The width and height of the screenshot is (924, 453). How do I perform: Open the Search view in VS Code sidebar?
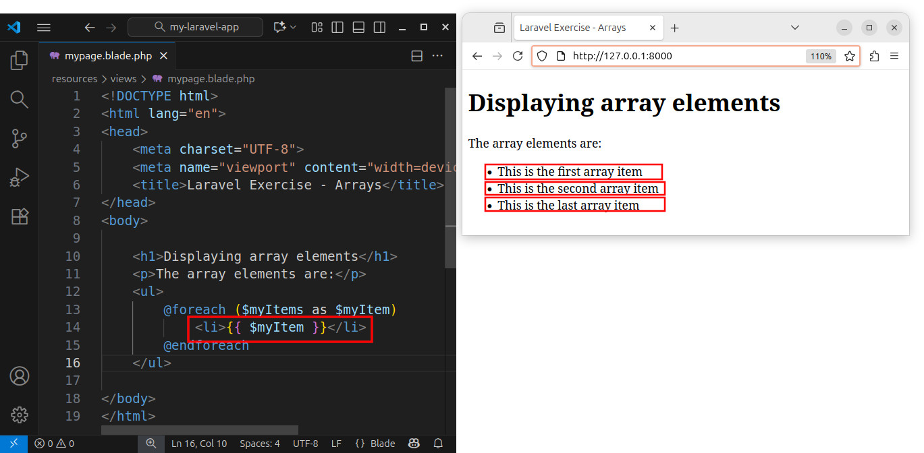point(19,100)
